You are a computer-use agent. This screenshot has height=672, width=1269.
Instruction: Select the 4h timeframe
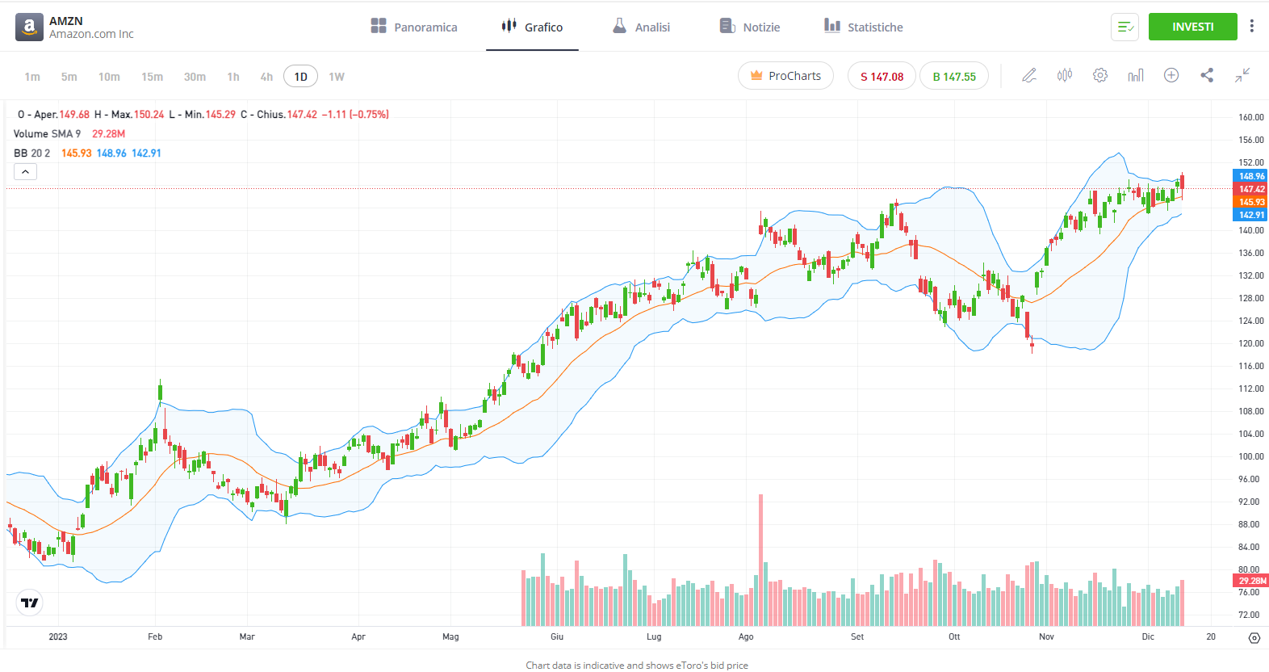266,77
